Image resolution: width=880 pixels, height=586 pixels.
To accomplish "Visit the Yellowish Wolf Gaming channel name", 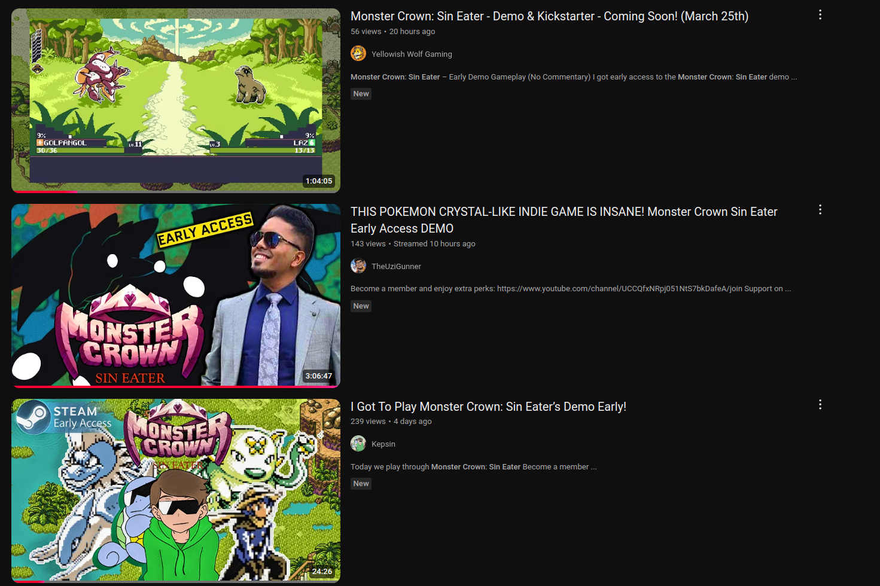I will click(x=412, y=54).
